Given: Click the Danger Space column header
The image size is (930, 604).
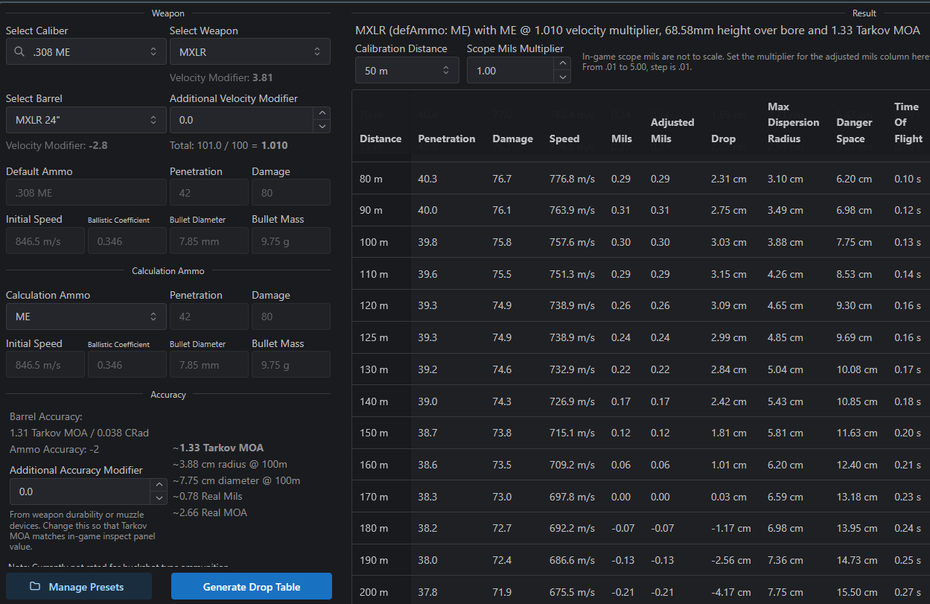Looking at the screenshot, I should (854, 130).
